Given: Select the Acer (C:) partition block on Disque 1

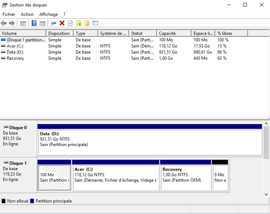Looking at the screenshot, I should 116,175.
